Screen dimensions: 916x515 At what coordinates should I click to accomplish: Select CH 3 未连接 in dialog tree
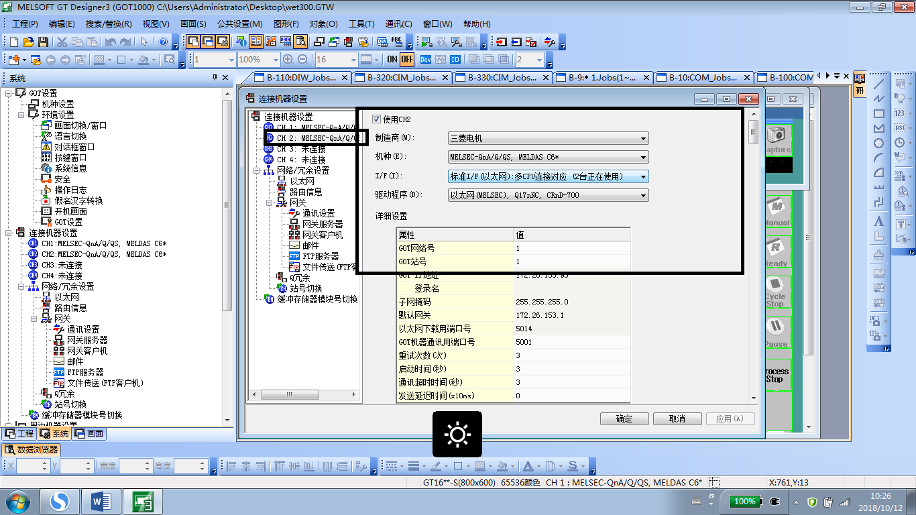pyautogui.click(x=301, y=149)
